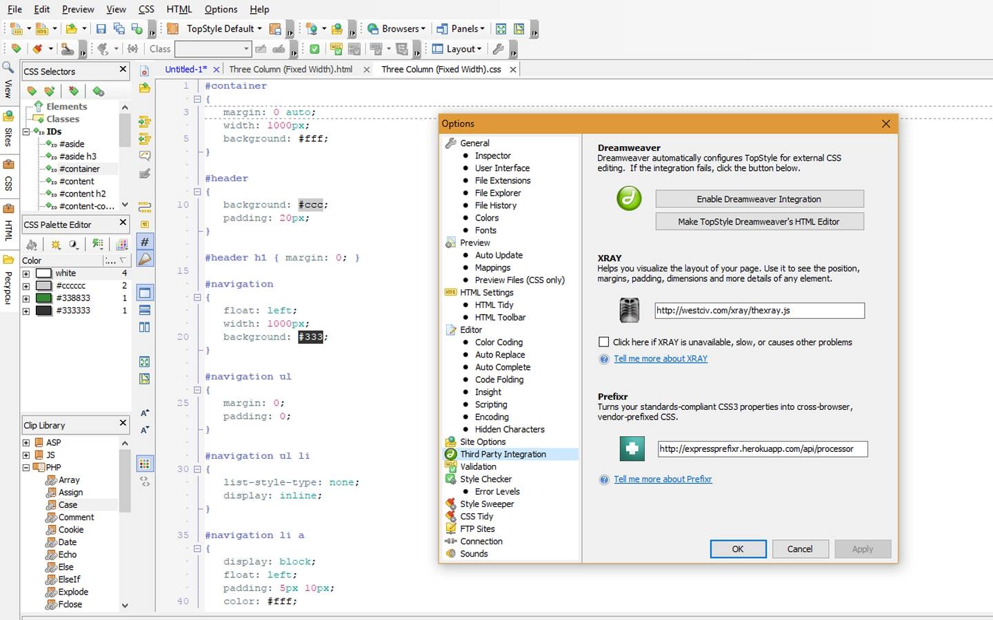
Task: Click the magnifier View sidebar icon
Action: (8, 68)
